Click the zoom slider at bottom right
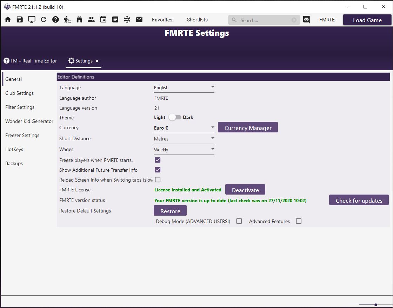This screenshot has width=393, height=308. 375,304
